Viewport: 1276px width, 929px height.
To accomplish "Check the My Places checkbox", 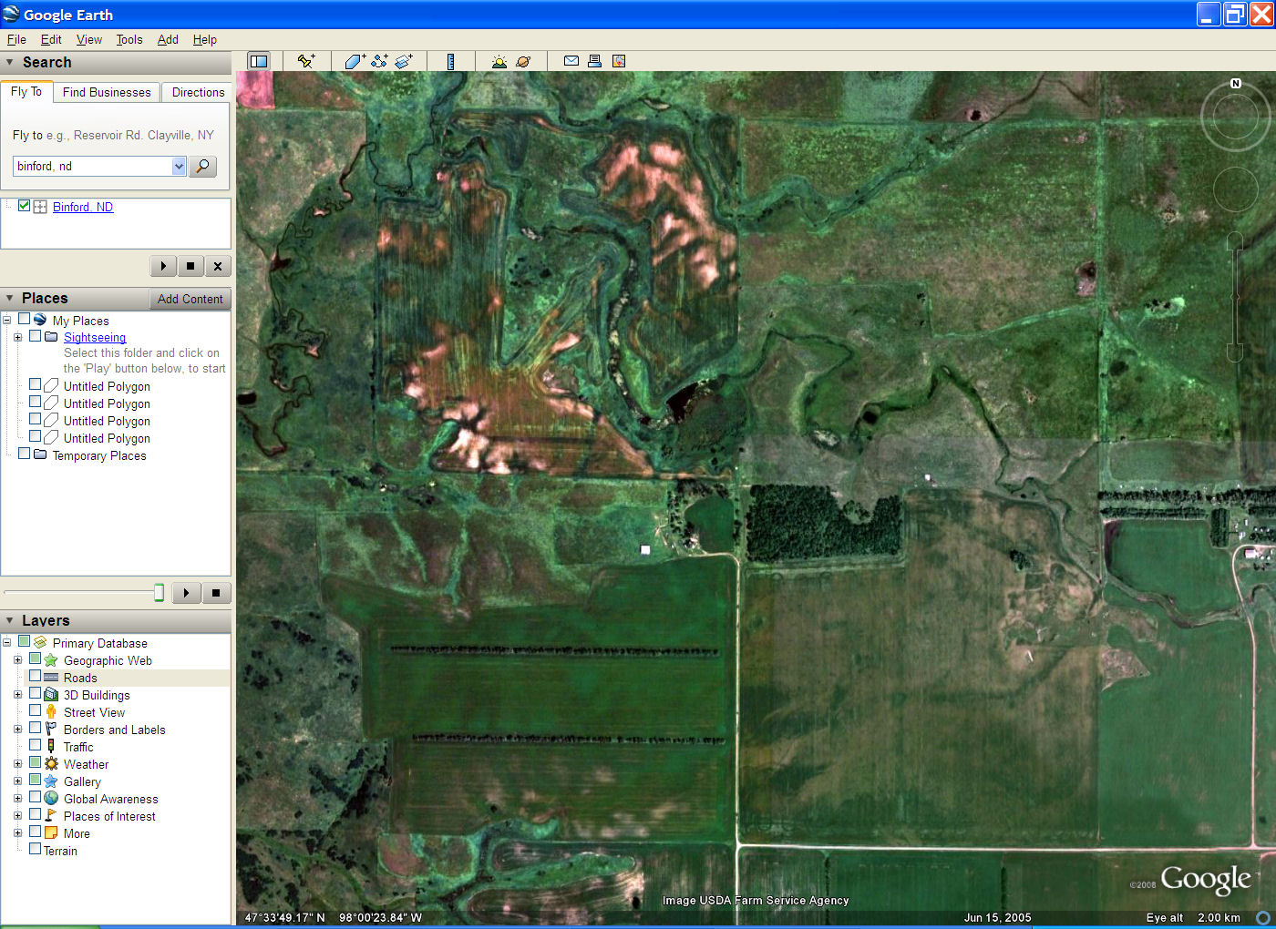I will [x=25, y=319].
